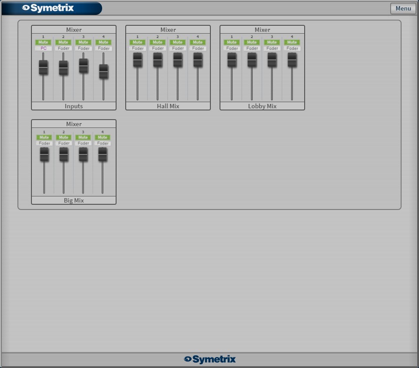Select the PC label on Inputs channel 1

click(x=43, y=48)
